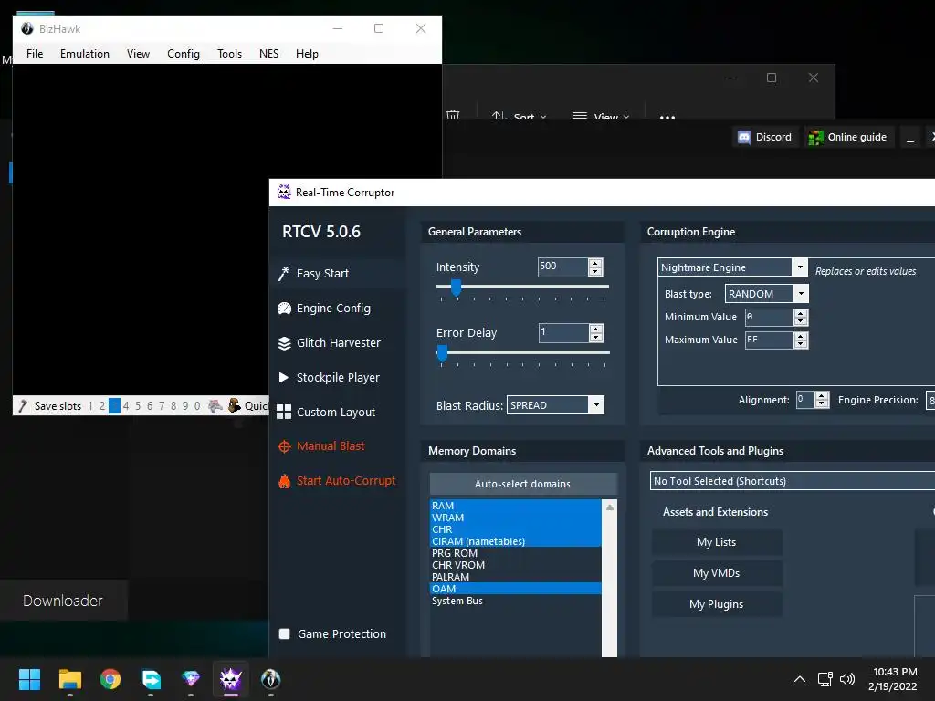This screenshot has width=935, height=701.
Task: Trigger Manual Blast crosshair icon
Action: pyautogui.click(x=285, y=446)
